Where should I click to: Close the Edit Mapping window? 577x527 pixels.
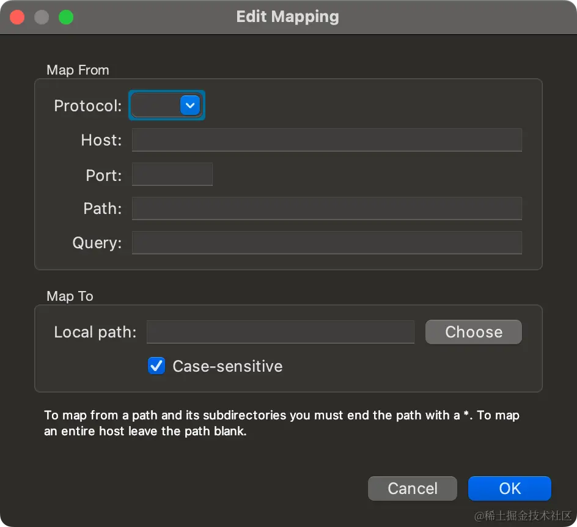[x=17, y=17]
